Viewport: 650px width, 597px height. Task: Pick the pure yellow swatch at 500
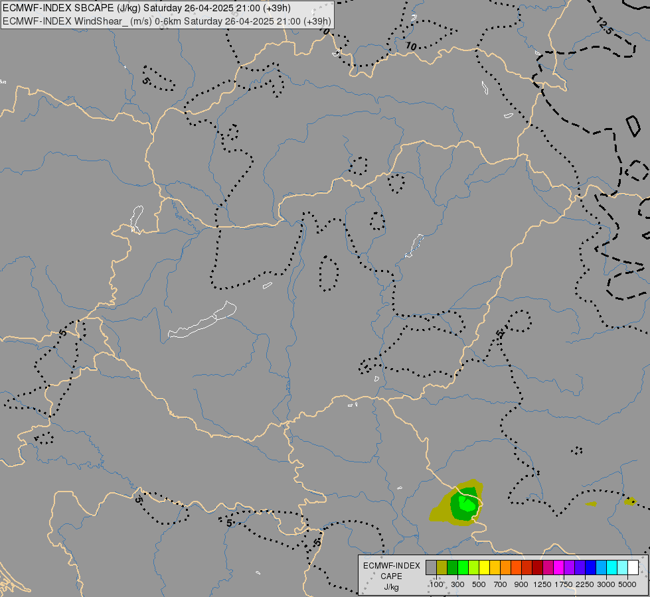point(484,568)
